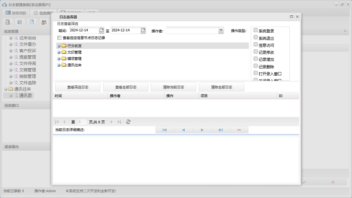Screen dimensions: 352x198
Task: Check the 记录删除 operation type
Action: point(256,66)
